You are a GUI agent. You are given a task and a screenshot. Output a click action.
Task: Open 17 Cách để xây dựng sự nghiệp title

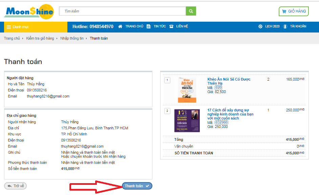coord(230,114)
